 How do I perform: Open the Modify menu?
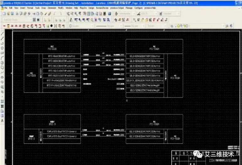(x=61, y=8)
